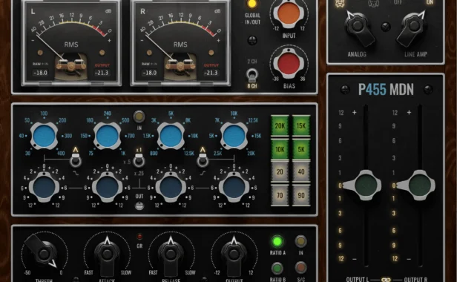Enable the RATIO B button

click(277, 268)
